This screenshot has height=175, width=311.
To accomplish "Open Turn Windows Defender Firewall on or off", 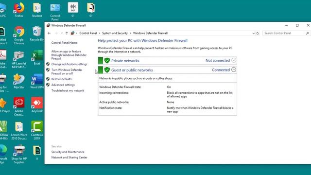I will click(x=67, y=71).
